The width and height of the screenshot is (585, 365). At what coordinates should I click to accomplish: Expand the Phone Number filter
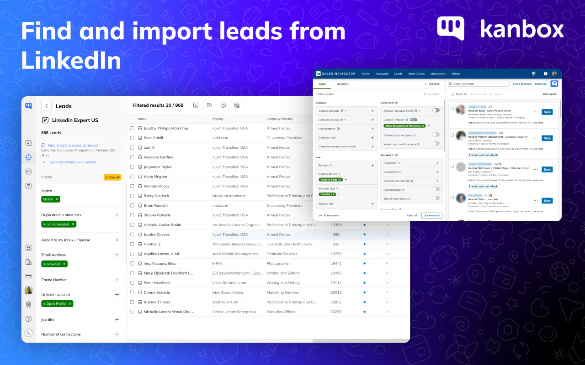pyautogui.click(x=117, y=280)
